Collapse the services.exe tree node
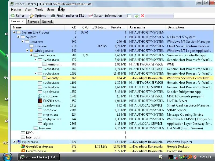This screenshot has width=215, height=161. coord(31,55)
